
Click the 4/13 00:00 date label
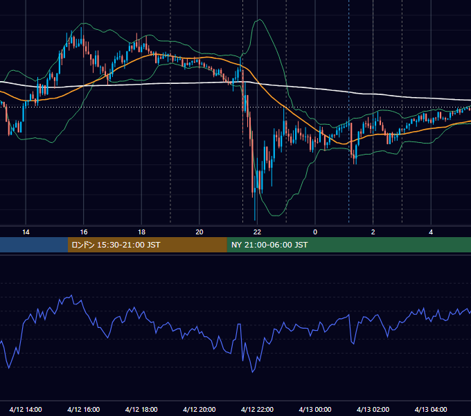point(315,409)
